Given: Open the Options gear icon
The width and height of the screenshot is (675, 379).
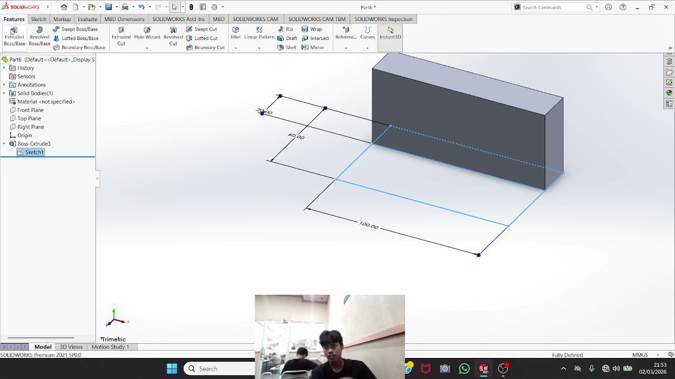Looking at the screenshot, I should (215, 7).
